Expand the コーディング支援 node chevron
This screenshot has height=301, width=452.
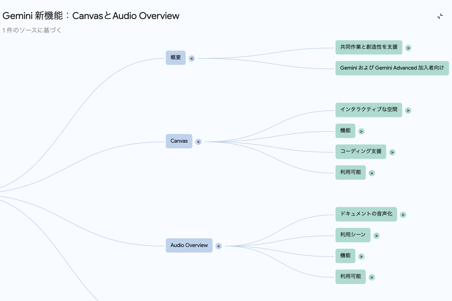click(x=392, y=152)
